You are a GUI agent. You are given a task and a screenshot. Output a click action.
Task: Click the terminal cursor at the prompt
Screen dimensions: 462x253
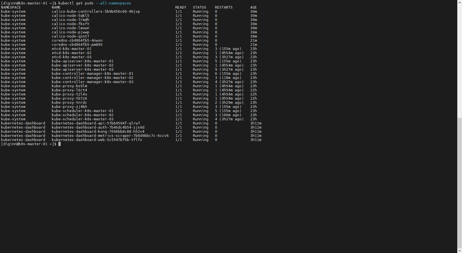click(x=60, y=144)
